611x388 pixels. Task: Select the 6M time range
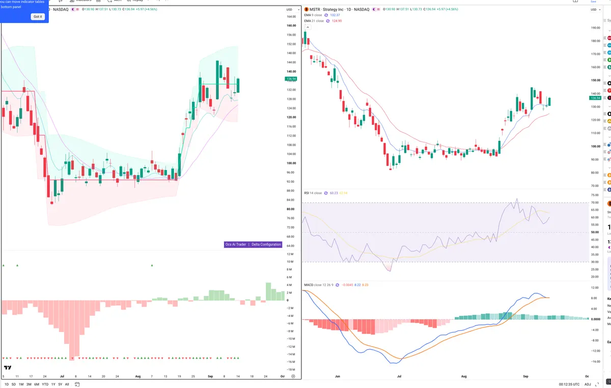click(x=37, y=384)
